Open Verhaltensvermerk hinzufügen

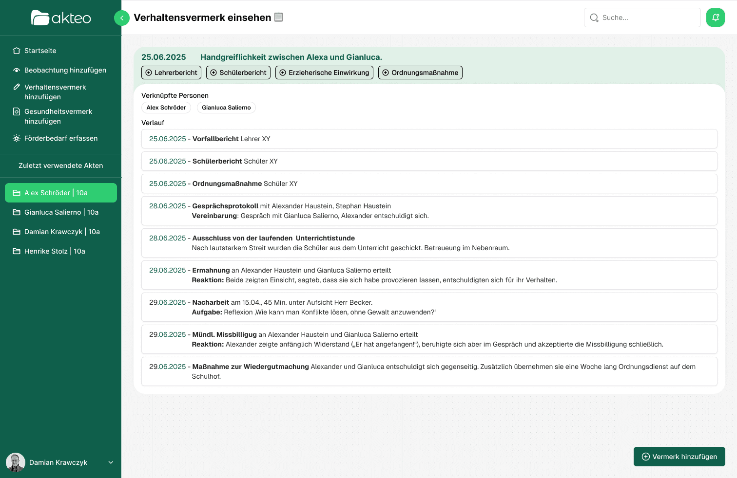60,92
